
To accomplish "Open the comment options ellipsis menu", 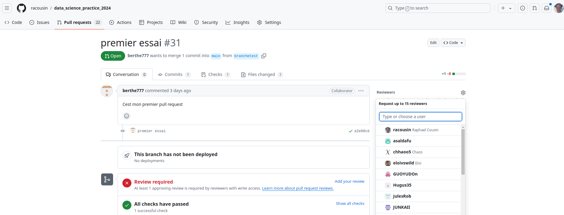I will click(361, 91).
